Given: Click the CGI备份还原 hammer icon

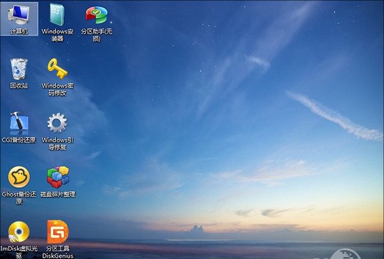Looking at the screenshot, I should [19, 123].
